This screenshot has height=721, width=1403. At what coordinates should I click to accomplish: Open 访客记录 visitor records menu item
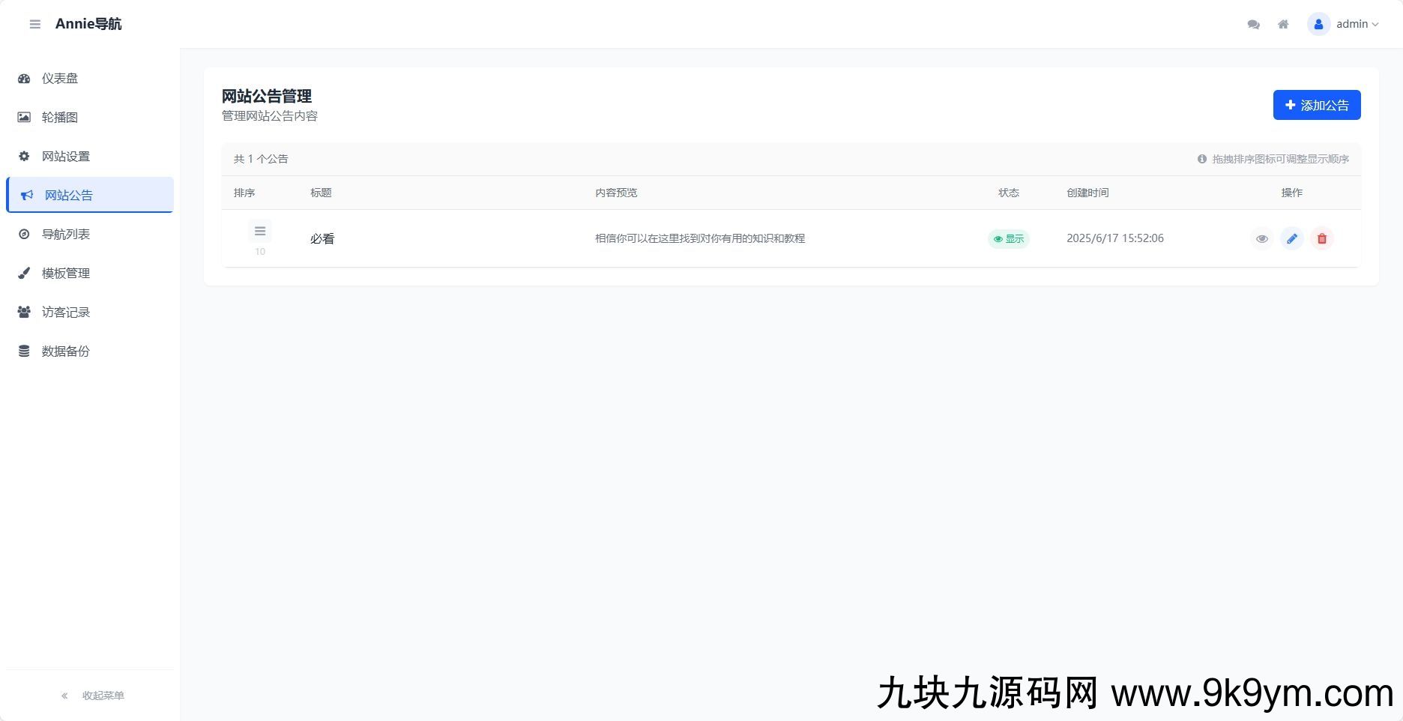coord(90,312)
